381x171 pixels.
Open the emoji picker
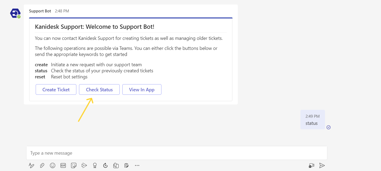(x=53, y=165)
